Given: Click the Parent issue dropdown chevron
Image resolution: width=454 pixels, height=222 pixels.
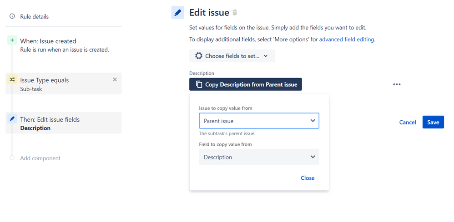Looking at the screenshot, I should pyautogui.click(x=313, y=121).
